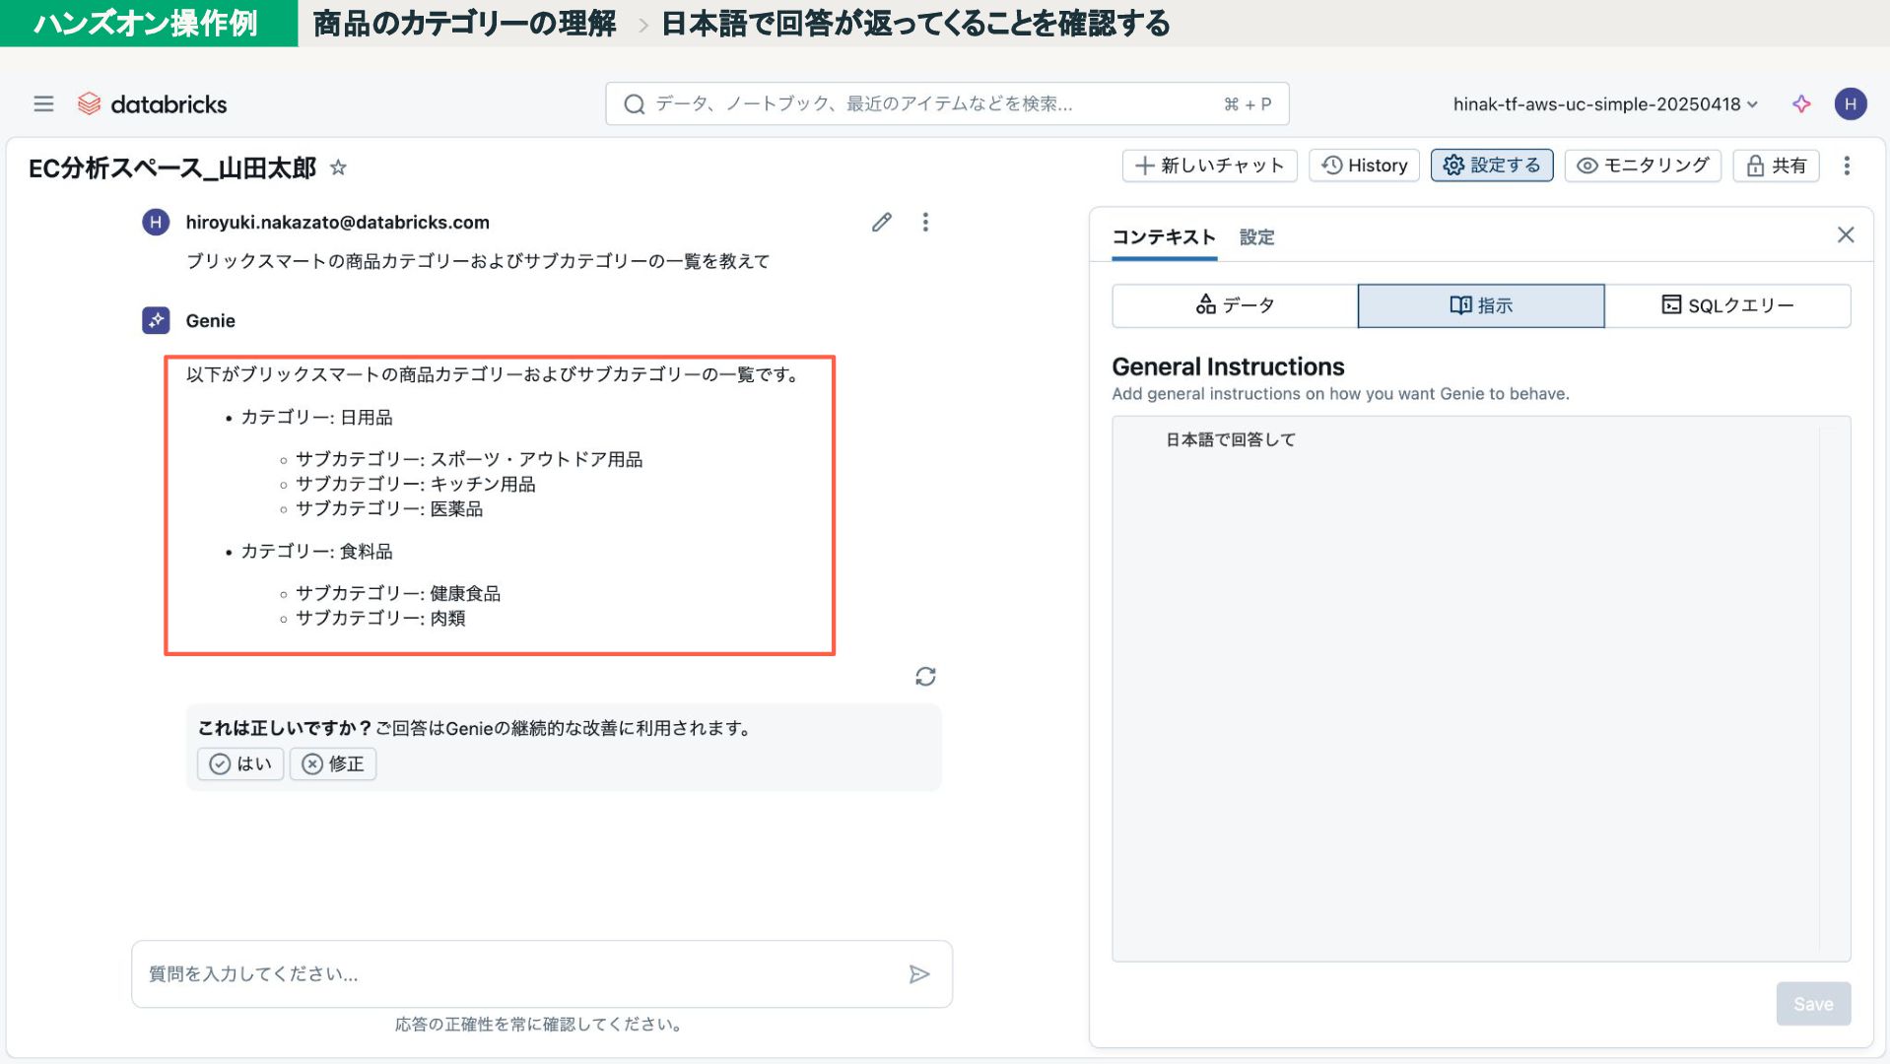Click the Genie sparkle avatar icon
This screenshot has width=1890, height=1064.
tap(156, 320)
